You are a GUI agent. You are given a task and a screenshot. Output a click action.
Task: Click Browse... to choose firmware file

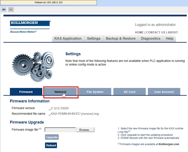coord(85,130)
